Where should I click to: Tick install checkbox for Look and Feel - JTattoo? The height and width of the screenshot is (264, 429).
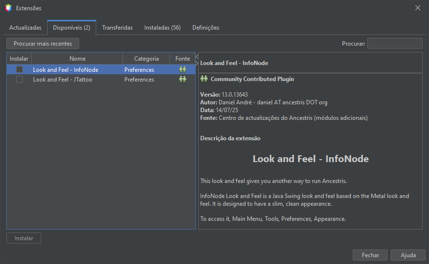(x=19, y=79)
